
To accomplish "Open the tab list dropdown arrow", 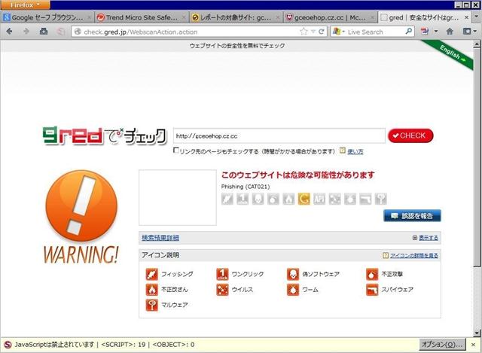I will [477, 17].
